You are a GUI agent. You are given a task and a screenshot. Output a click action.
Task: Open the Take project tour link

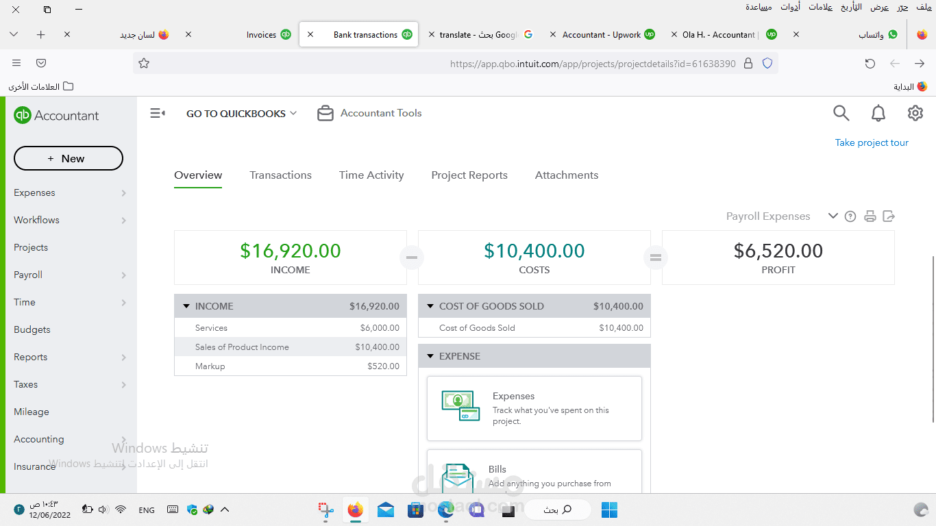point(872,142)
